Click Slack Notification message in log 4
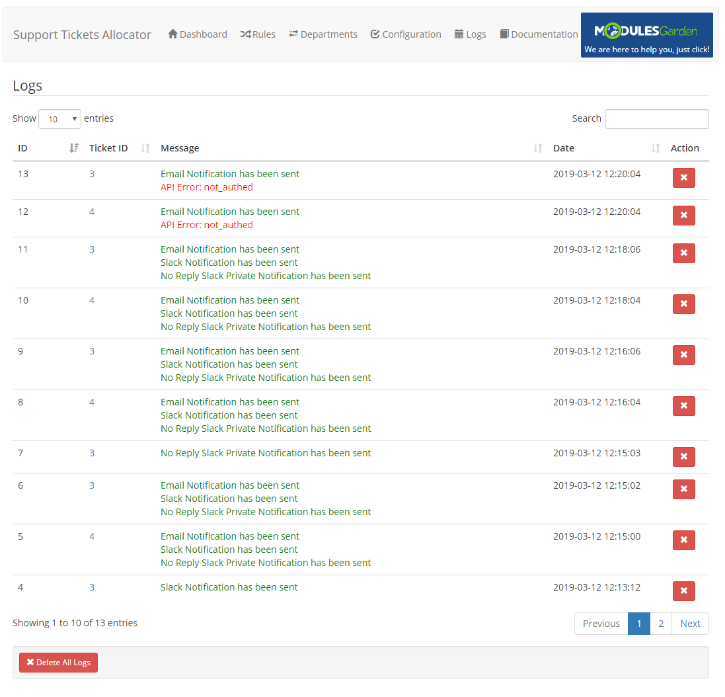 pos(229,587)
